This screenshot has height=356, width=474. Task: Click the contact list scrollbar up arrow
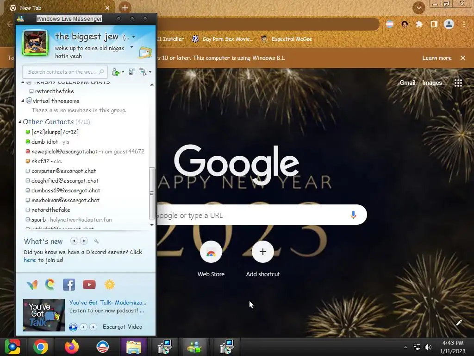152,85
